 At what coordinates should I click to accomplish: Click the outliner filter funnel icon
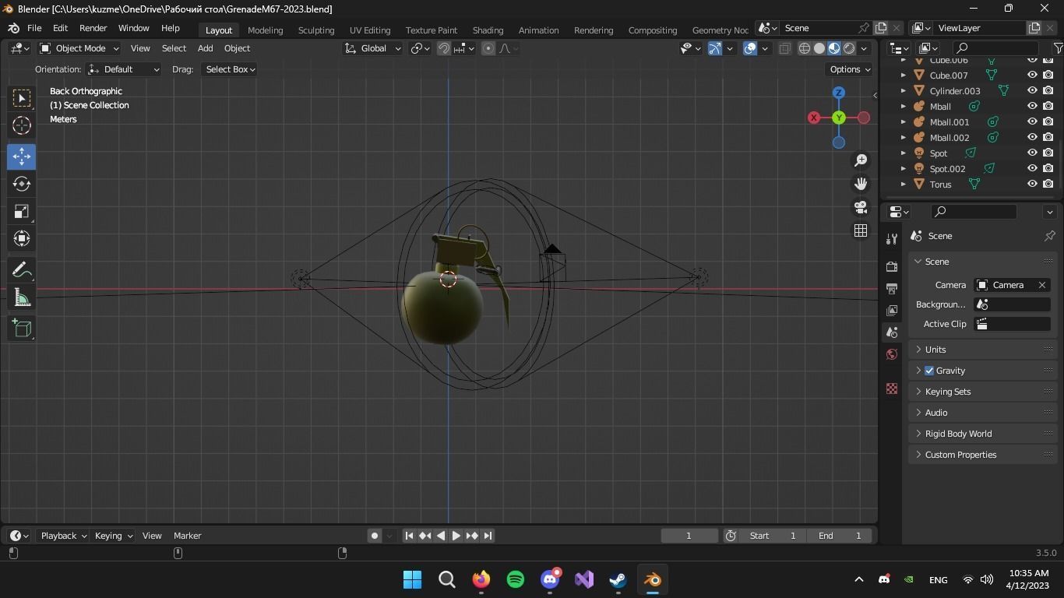(1058, 48)
